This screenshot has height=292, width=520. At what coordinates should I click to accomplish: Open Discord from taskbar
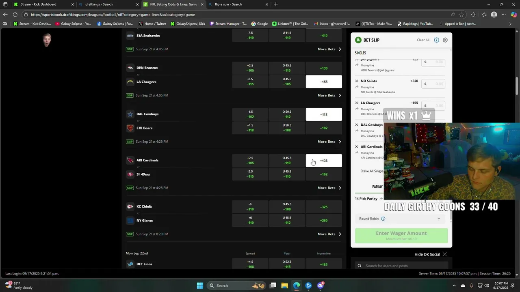321,286
